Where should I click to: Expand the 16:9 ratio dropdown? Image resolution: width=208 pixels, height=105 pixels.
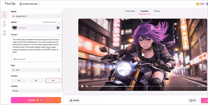click(36, 70)
